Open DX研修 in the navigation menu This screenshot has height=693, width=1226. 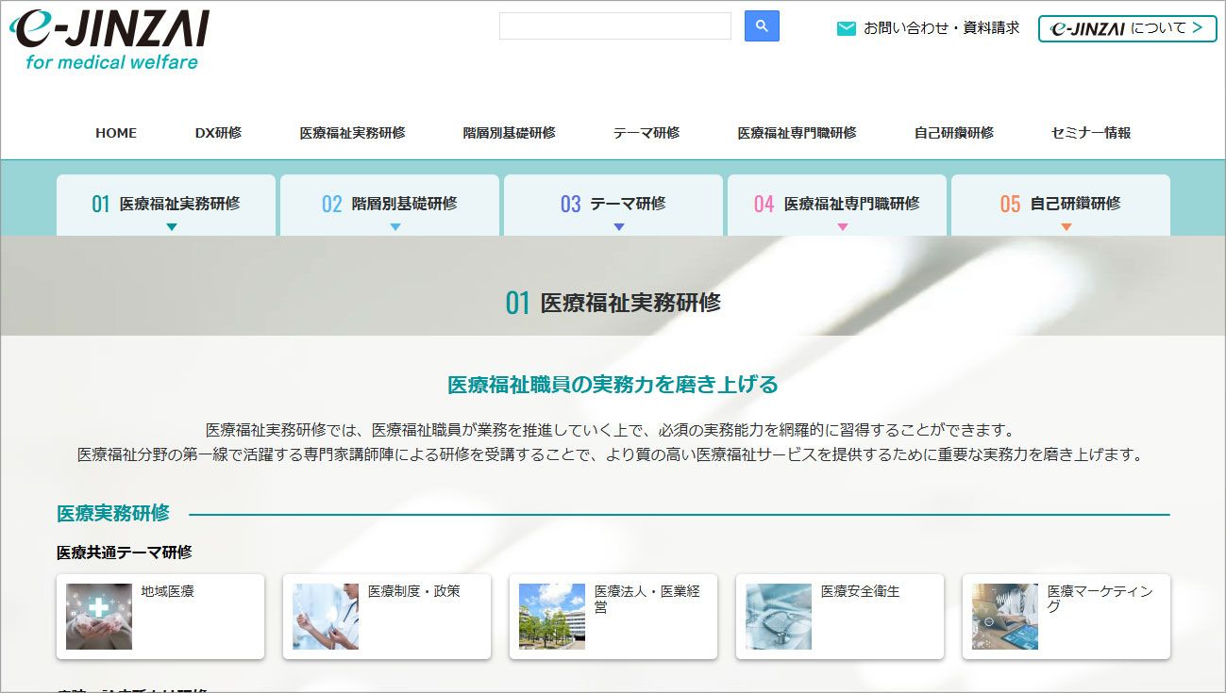coord(218,133)
